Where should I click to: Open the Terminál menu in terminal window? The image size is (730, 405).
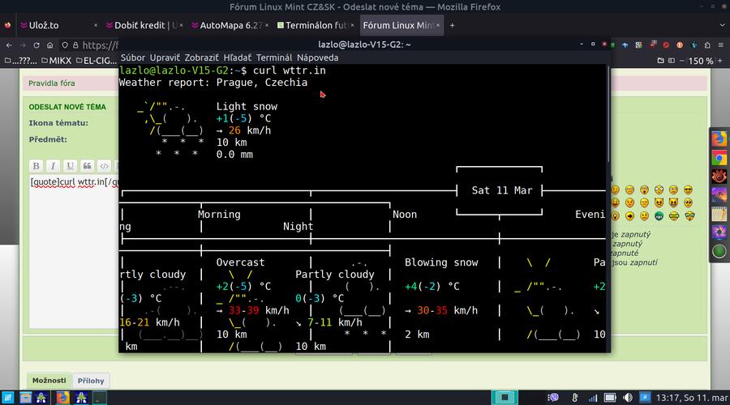click(273, 58)
